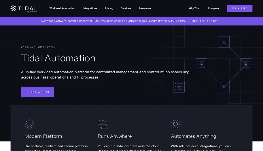The height and width of the screenshot is (151, 263).
Task: Open the Resources menu
Action: (x=145, y=8)
